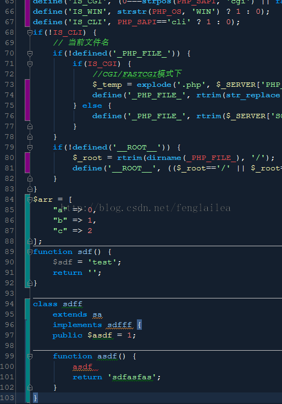Image resolution: width=282 pixels, height=404 pixels.
Task: Click function name sdf on line 89
Action: tap(85, 252)
